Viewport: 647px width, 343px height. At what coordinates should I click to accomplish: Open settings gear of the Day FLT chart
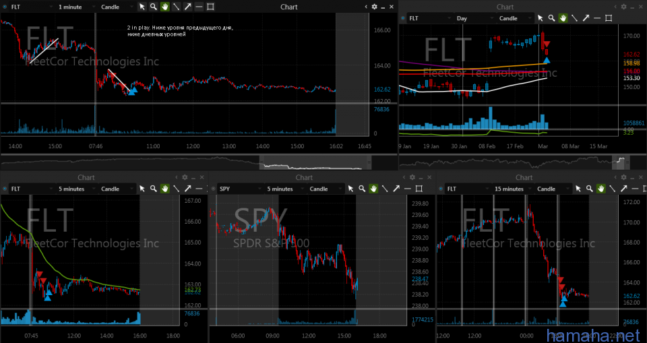[x=624, y=7]
